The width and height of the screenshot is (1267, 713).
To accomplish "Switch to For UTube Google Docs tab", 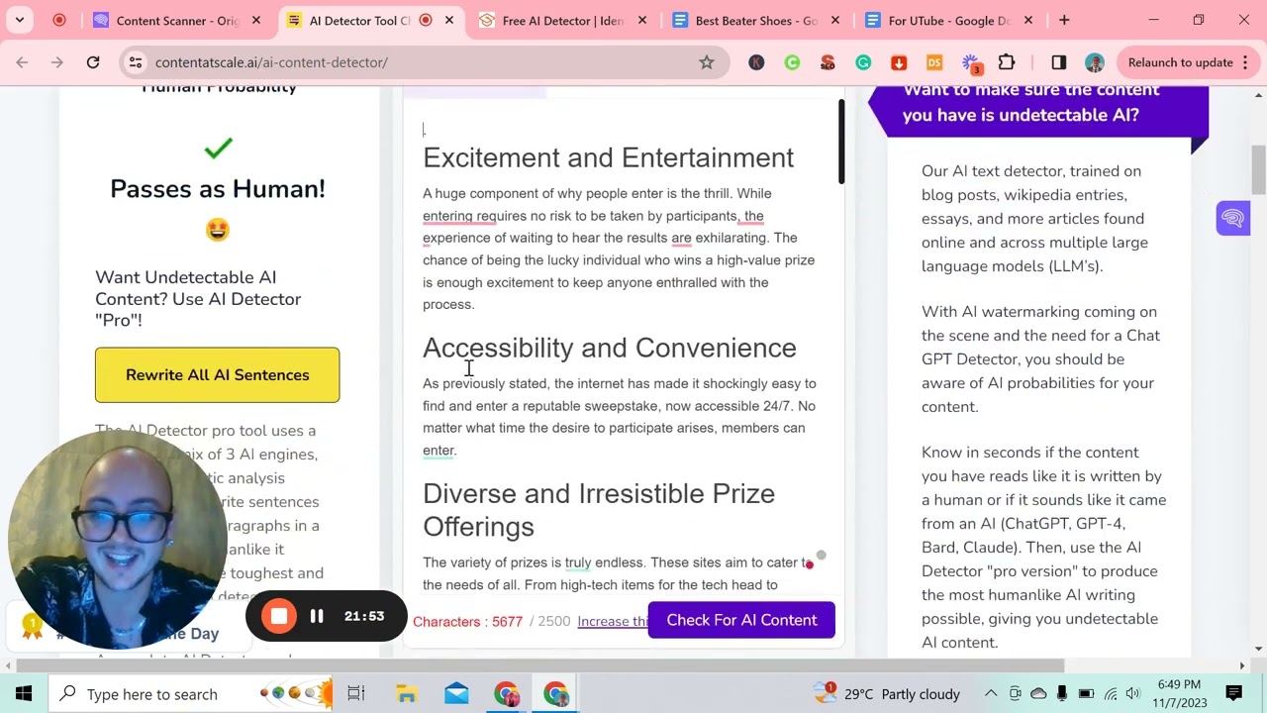I will 950,20.
